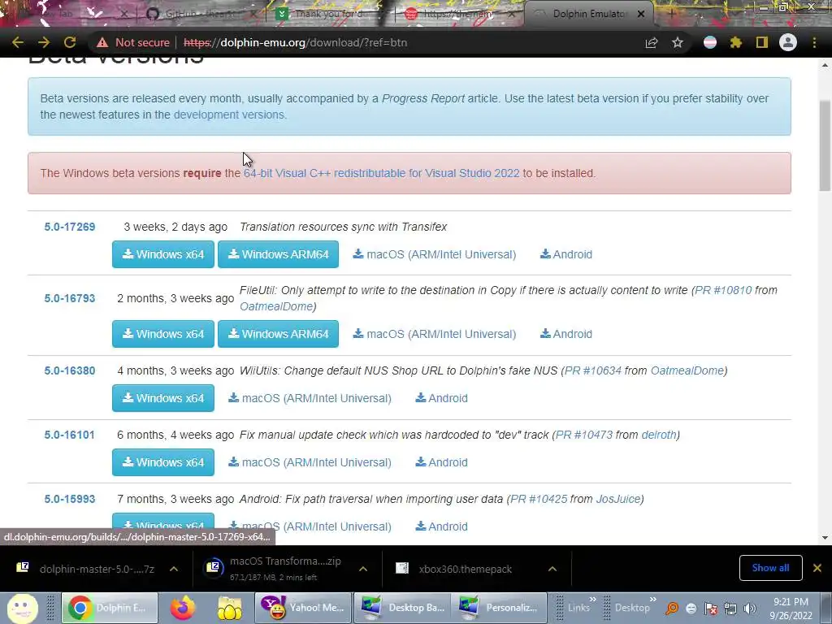Close the downloads bar

[817, 568]
